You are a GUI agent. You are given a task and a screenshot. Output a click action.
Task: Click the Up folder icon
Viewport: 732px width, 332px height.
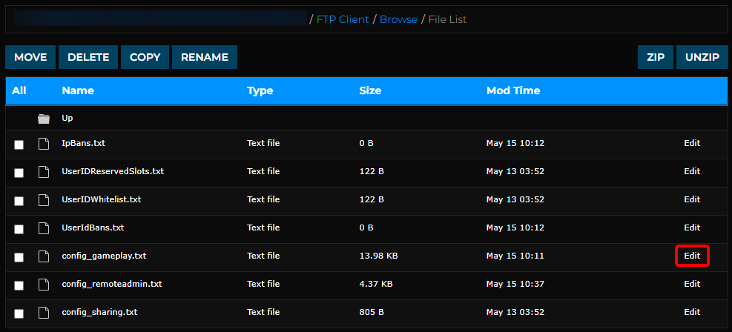(44, 119)
